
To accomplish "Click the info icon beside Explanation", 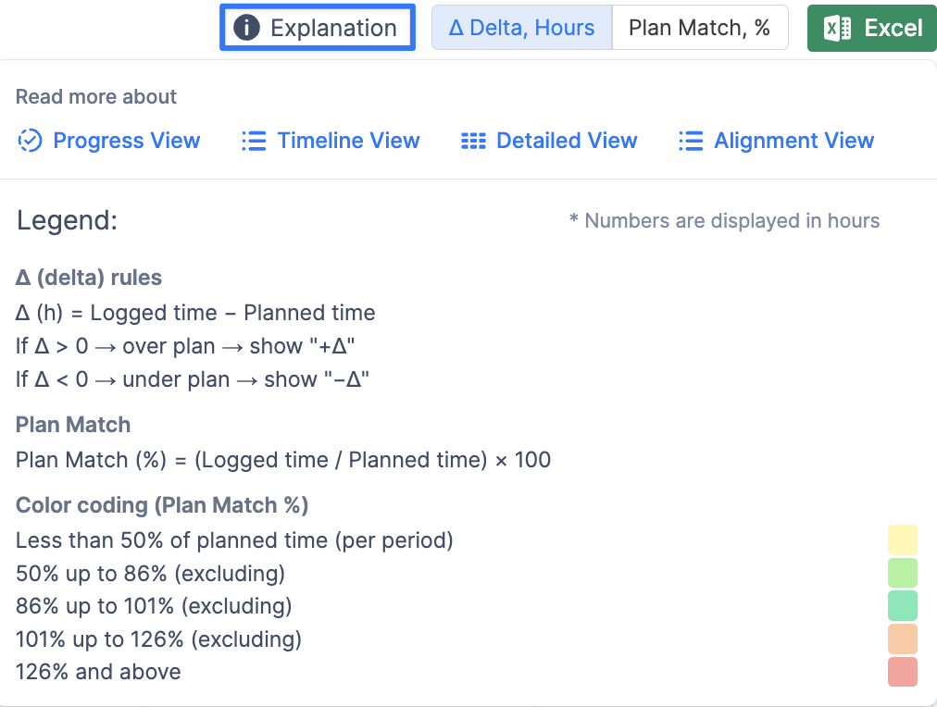I will (246, 28).
